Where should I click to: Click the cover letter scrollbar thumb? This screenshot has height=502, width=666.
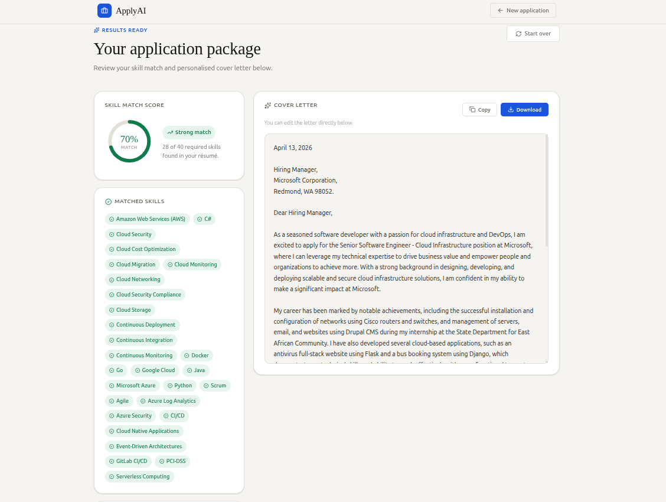[547, 190]
